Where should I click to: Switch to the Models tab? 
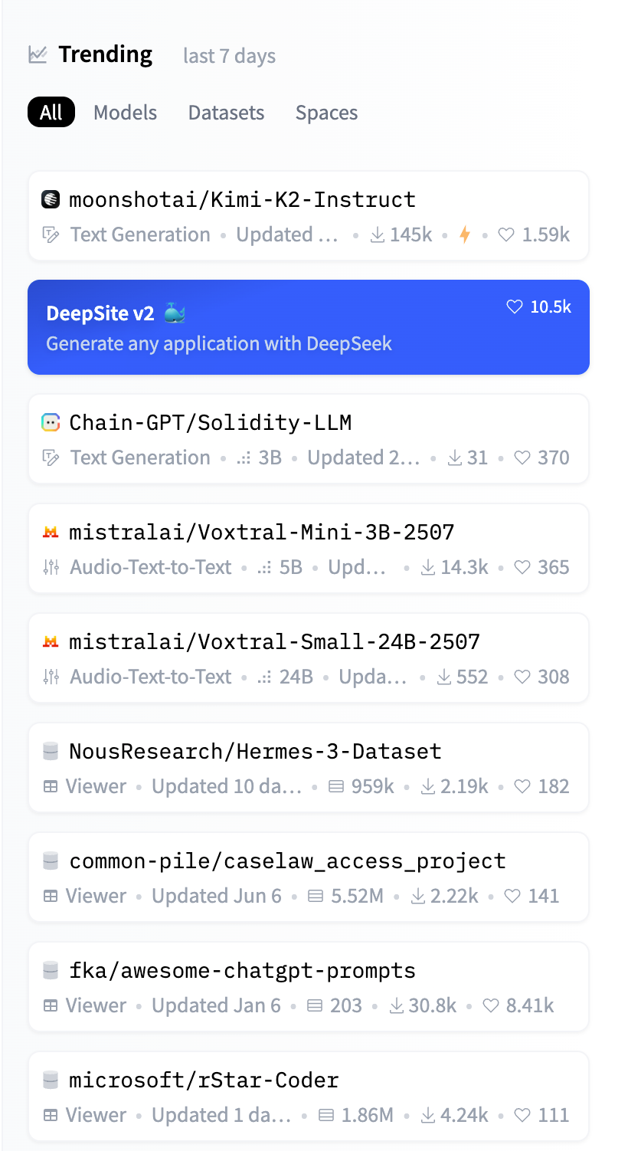126,113
